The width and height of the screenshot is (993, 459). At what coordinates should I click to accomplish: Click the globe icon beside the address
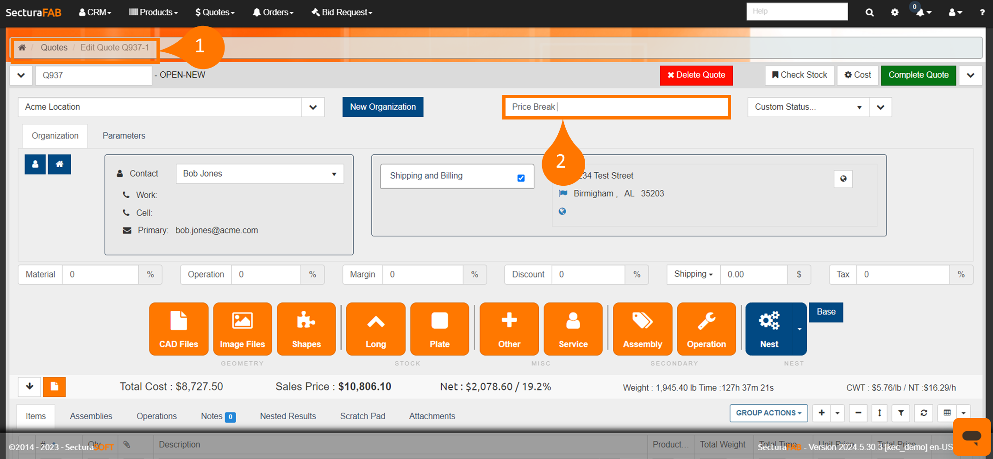tap(843, 179)
